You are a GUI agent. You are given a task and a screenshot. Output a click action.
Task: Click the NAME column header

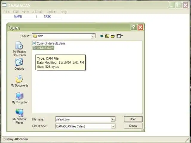[x=18, y=16]
